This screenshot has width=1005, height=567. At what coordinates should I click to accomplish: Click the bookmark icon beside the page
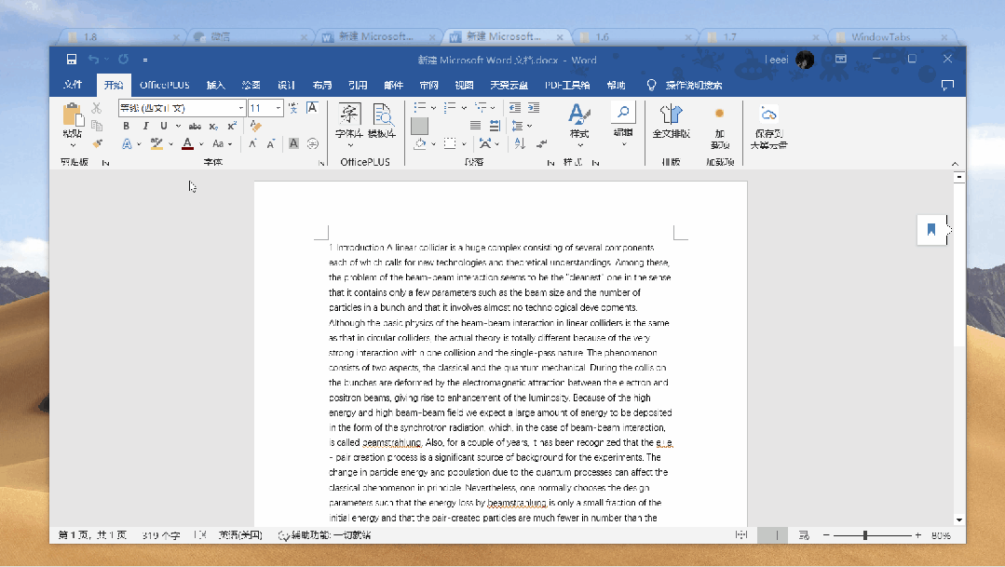pyautogui.click(x=931, y=229)
